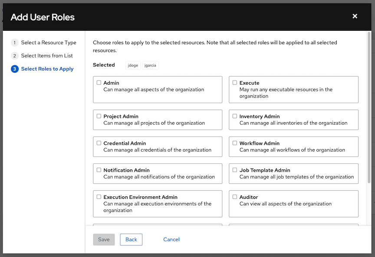Enable the Notification Admin role
Screen dimensions: 375x257
click(99, 169)
